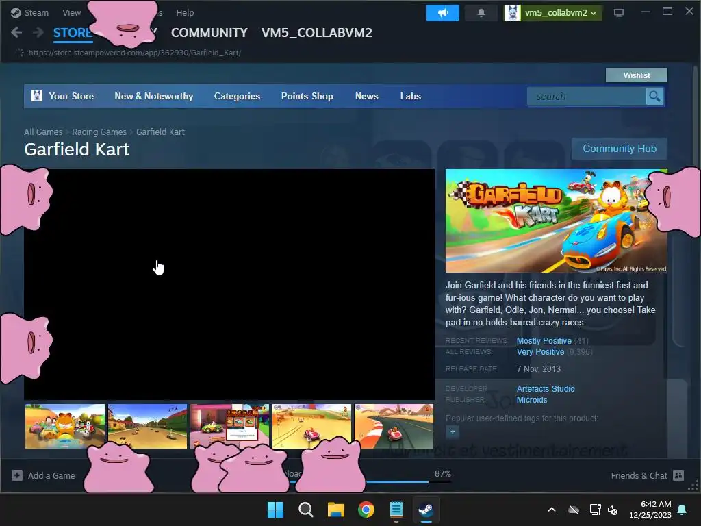The height and width of the screenshot is (526, 701).
Task: Open Very Positive all reviews
Action: click(541, 352)
